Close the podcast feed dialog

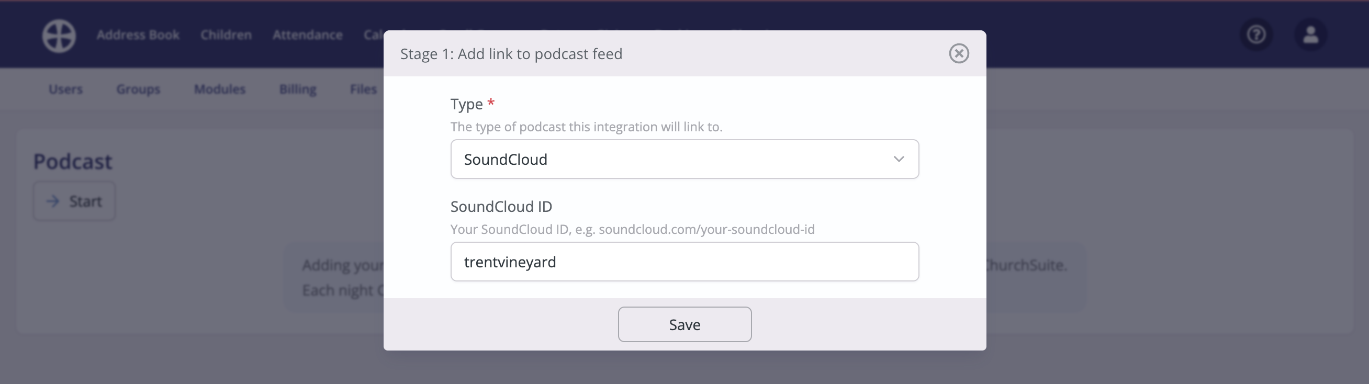point(959,54)
